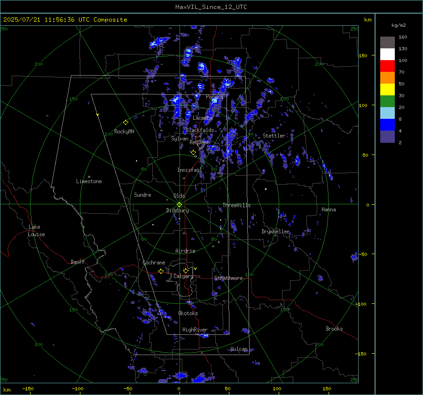Select the 2025/07/21 11:56:36 UTC Composite timestamp

click(x=65, y=20)
